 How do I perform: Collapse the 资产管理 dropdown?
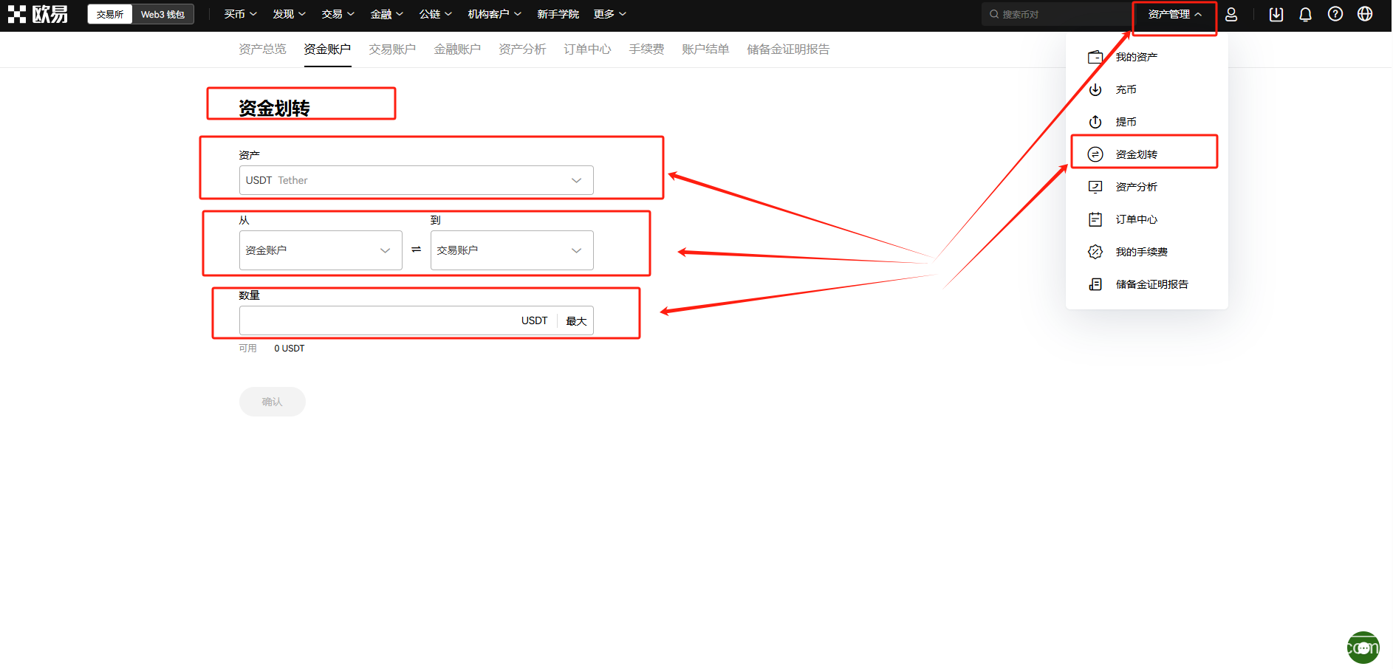pos(1175,14)
